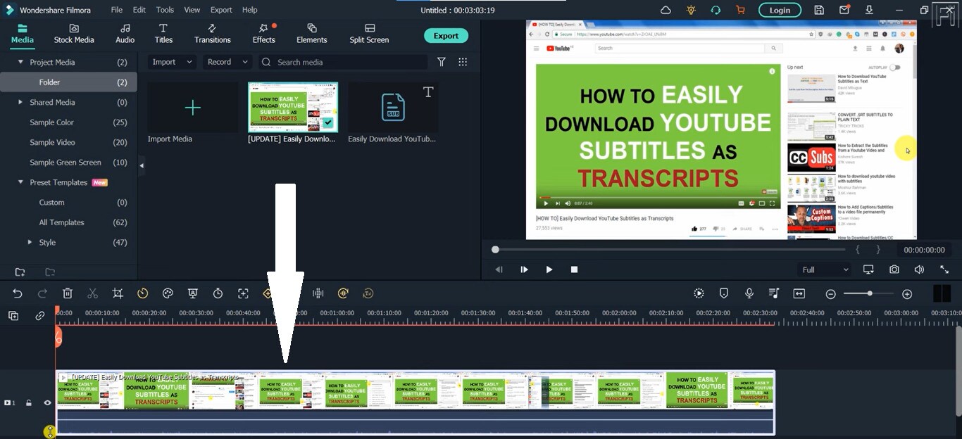This screenshot has height=439, width=962.
Task: Toggle lock on video track 1
Action: [x=29, y=403]
